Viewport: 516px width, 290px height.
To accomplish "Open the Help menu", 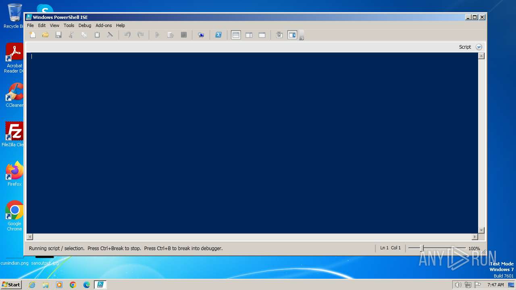I will tap(121, 25).
